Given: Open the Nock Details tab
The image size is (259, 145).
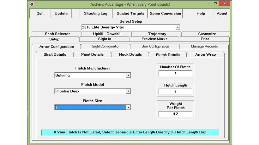Looking at the screenshot, I should (130, 54).
